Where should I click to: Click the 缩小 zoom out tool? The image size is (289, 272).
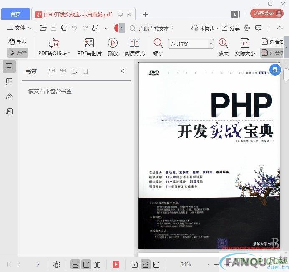pos(158,47)
